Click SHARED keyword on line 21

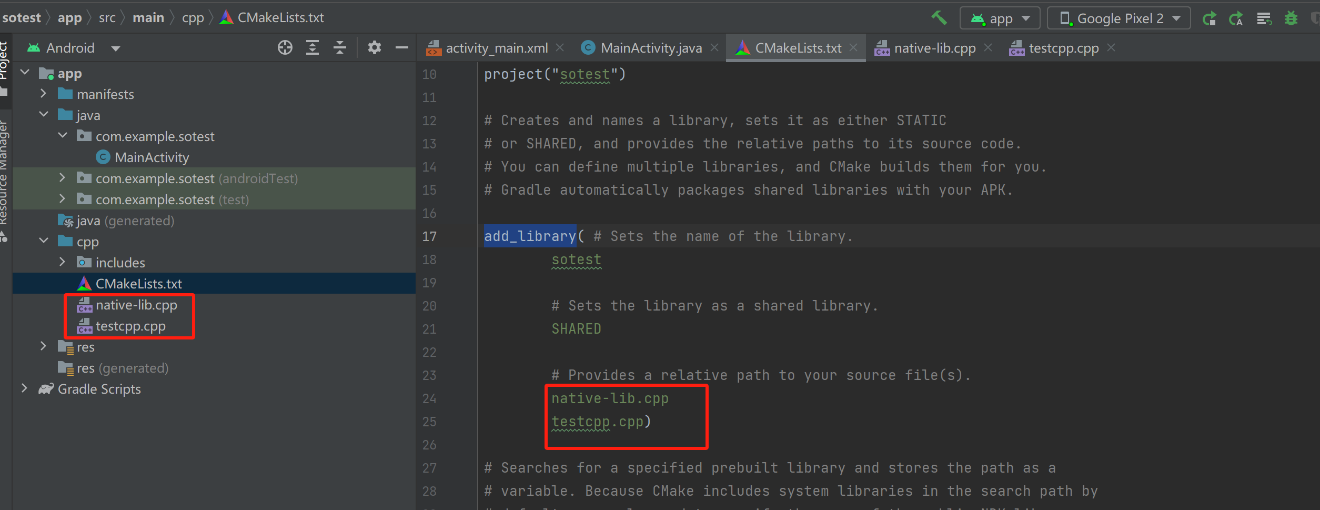576,329
